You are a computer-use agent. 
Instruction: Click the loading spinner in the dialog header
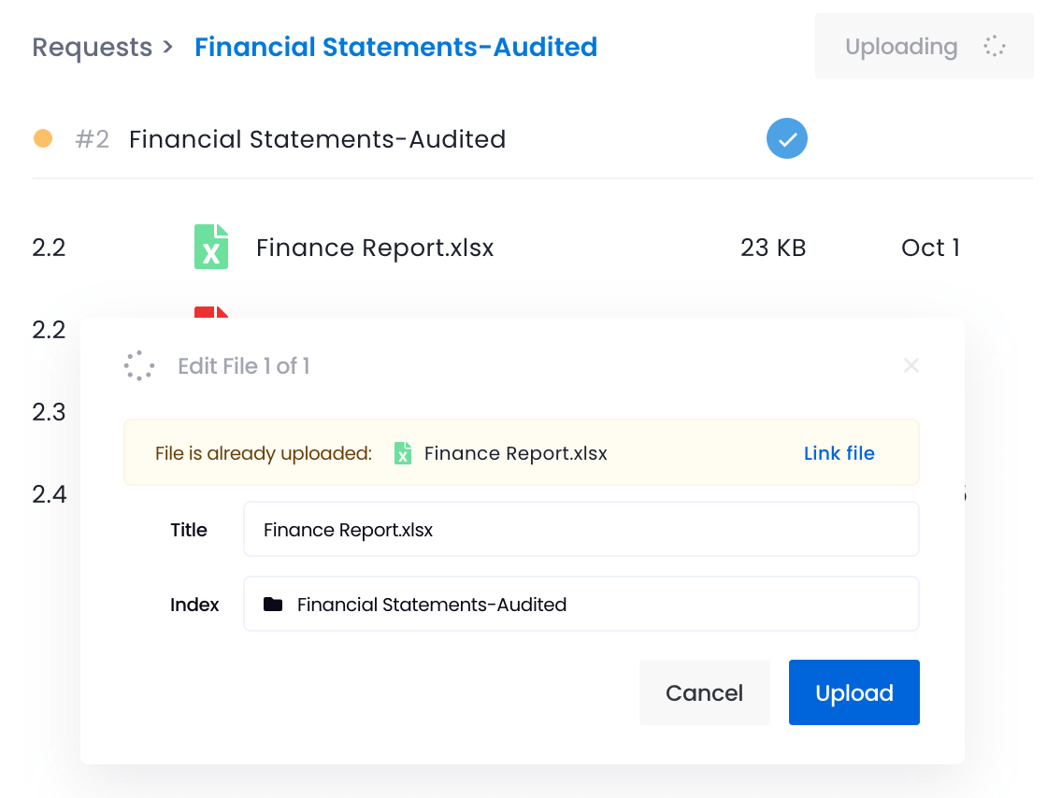tap(138, 365)
